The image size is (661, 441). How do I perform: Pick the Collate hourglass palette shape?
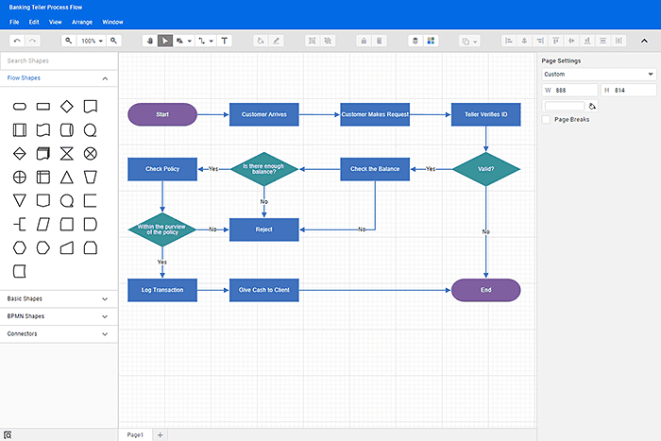pos(67,154)
